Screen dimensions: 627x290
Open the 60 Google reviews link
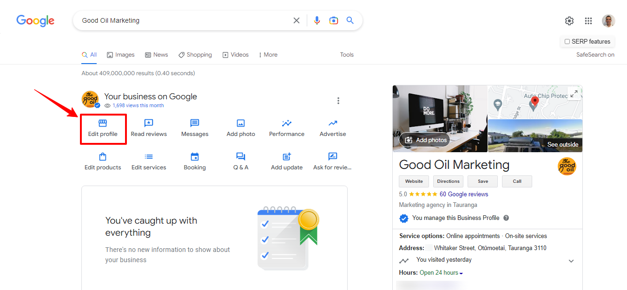coord(464,194)
